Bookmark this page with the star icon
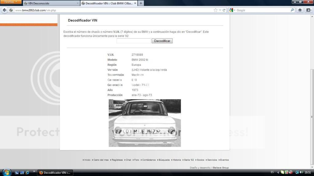 pos(215,10)
